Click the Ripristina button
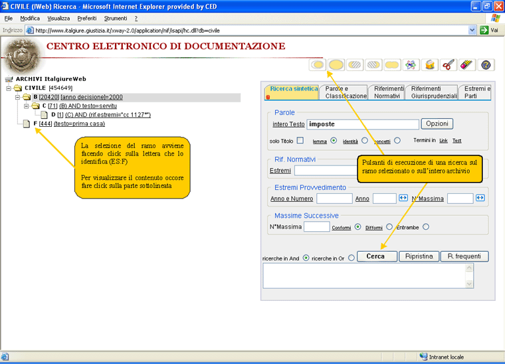The height and width of the screenshot is (364, 505). click(x=419, y=256)
